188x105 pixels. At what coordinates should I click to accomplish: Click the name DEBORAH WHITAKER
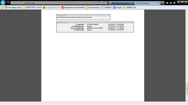(x=95, y=28)
